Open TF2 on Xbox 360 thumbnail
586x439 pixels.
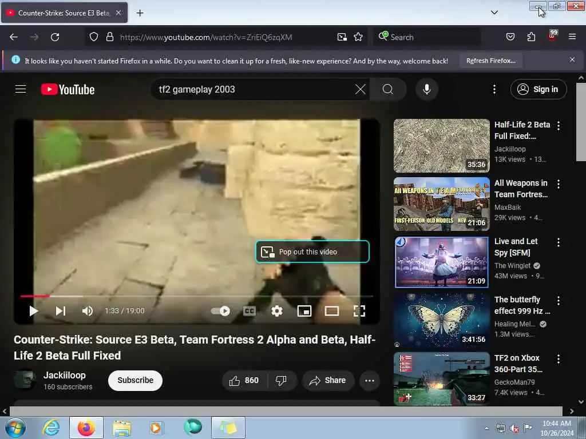click(x=441, y=379)
